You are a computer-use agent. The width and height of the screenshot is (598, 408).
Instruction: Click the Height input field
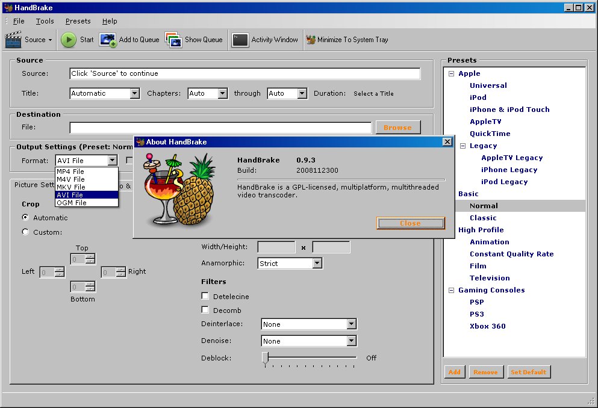point(331,247)
